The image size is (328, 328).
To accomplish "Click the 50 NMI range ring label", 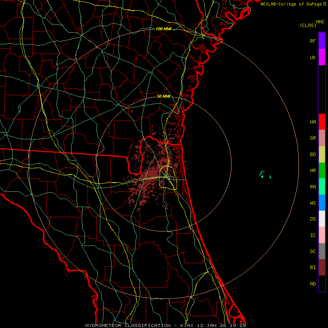I will point(164,96).
